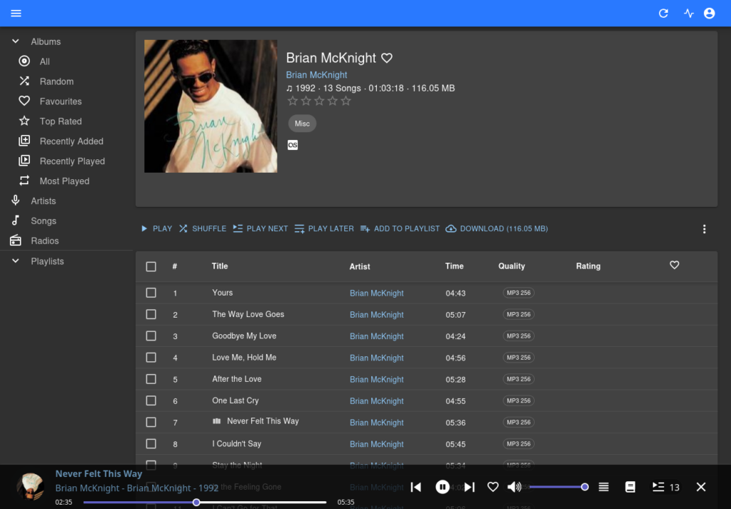The height and width of the screenshot is (509, 731).
Task: Adjust the volume slider
Action: pos(558,487)
